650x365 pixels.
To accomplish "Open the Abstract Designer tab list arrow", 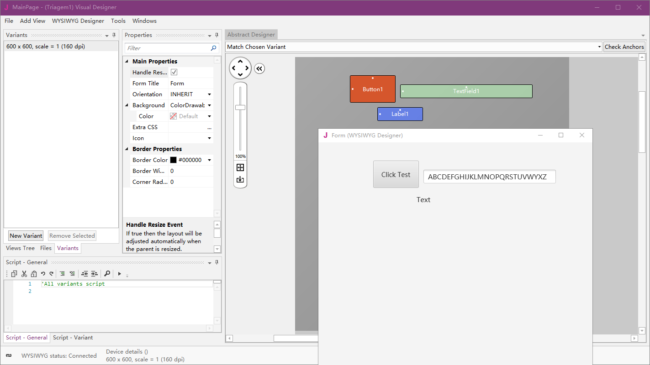I will point(643,36).
